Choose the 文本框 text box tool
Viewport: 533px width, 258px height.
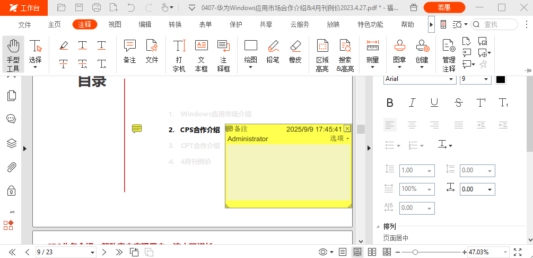coord(201,56)
